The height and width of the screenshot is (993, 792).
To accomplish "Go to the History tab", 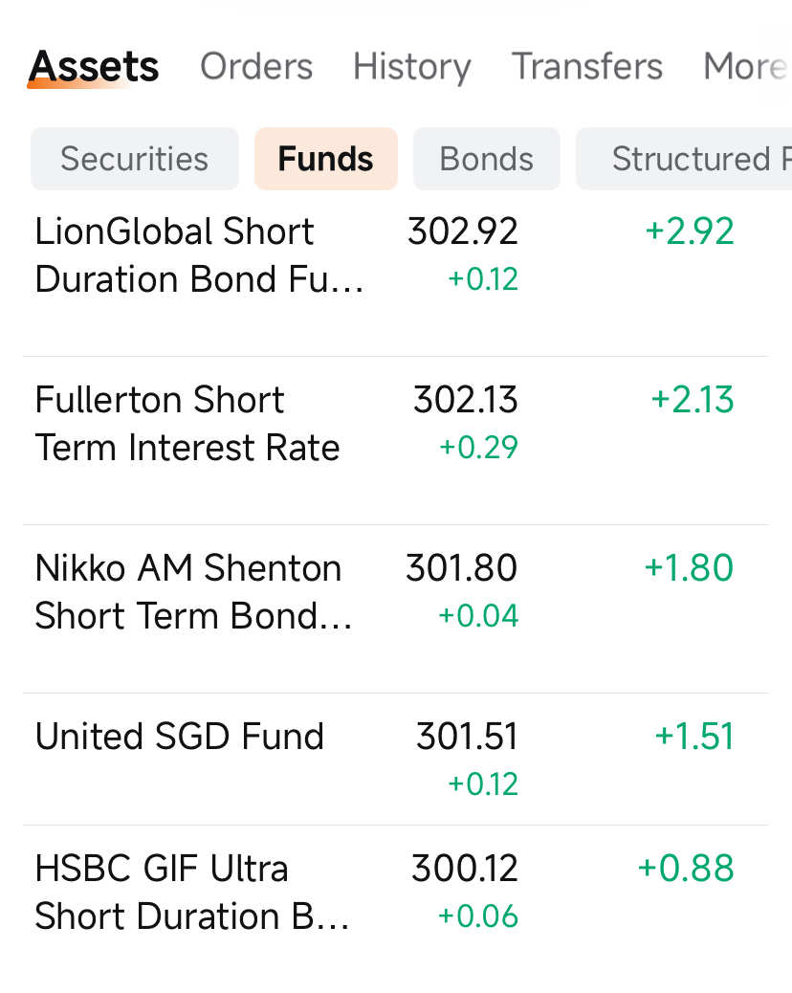I will [x=411, y=67].
